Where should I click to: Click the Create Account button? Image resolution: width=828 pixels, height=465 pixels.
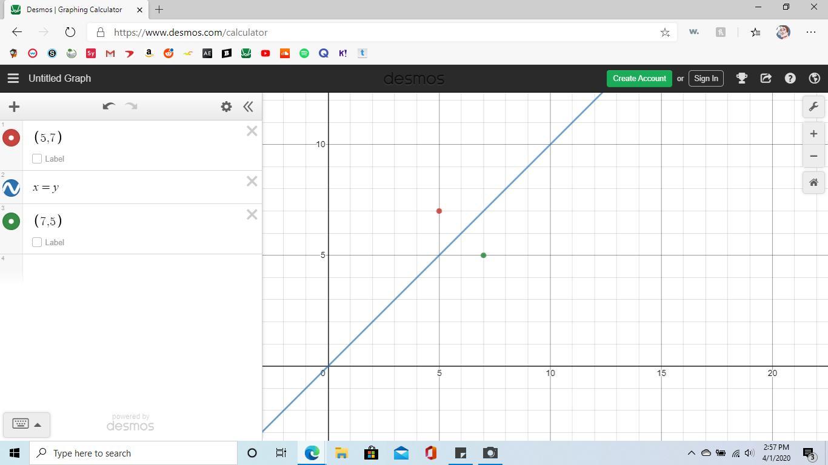pyautogui.click(x=639, y=78)
